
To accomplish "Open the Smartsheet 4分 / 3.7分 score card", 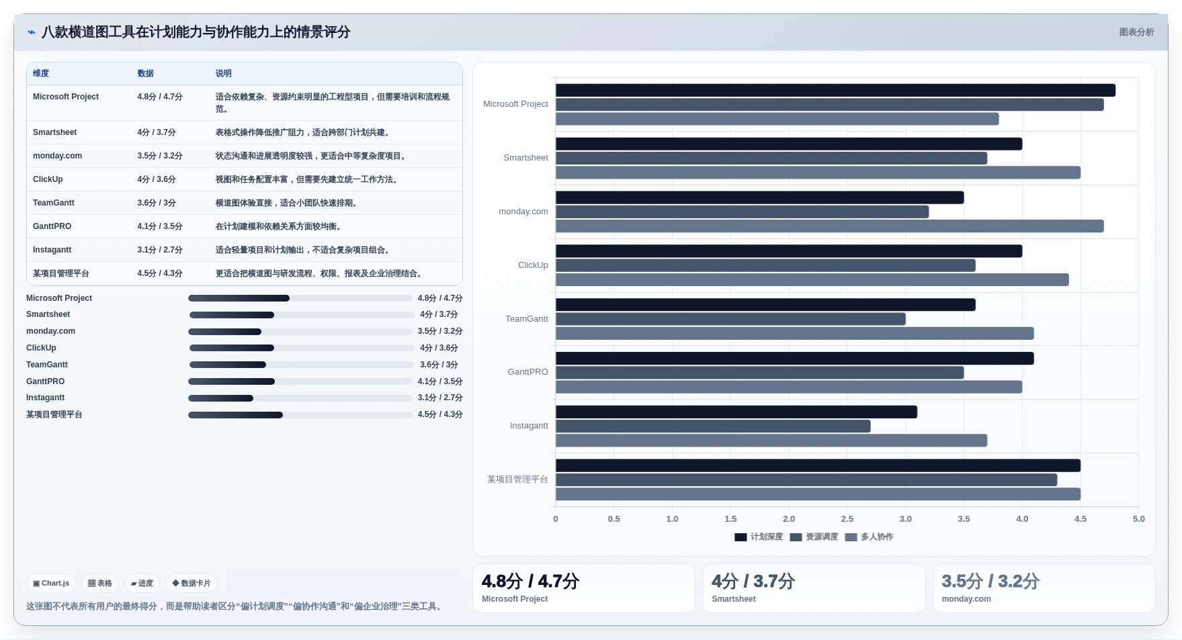I will pos(814,588).
